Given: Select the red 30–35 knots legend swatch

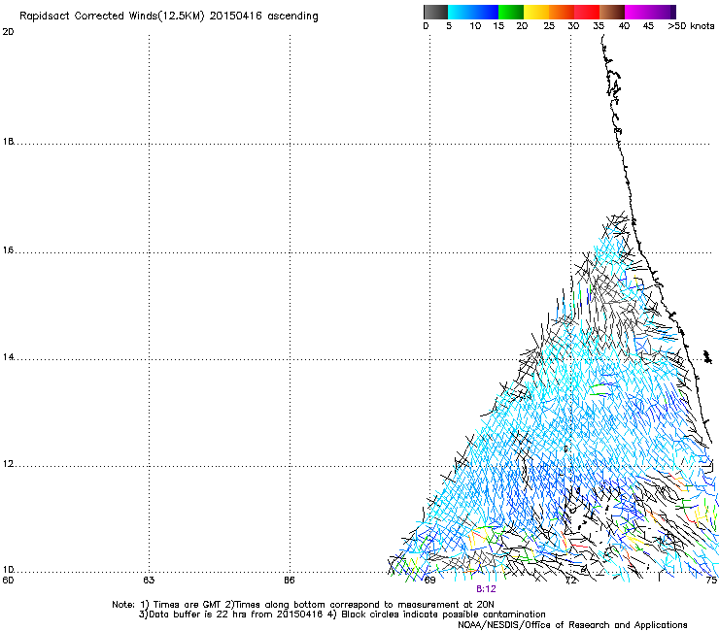Looking at the screenshot, I should pos(587,12).
